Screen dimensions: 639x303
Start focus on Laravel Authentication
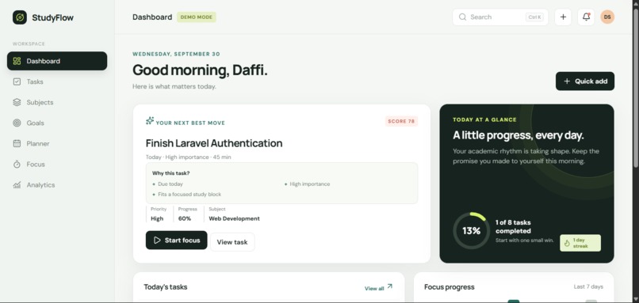(x=177, y=241)
